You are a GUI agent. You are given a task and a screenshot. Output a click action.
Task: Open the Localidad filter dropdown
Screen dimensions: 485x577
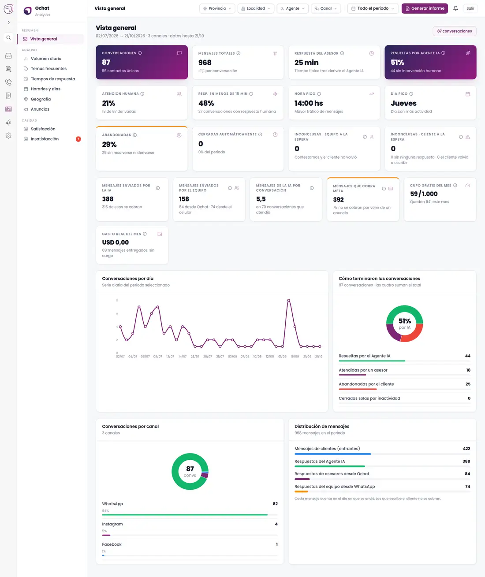click(256, 8)
